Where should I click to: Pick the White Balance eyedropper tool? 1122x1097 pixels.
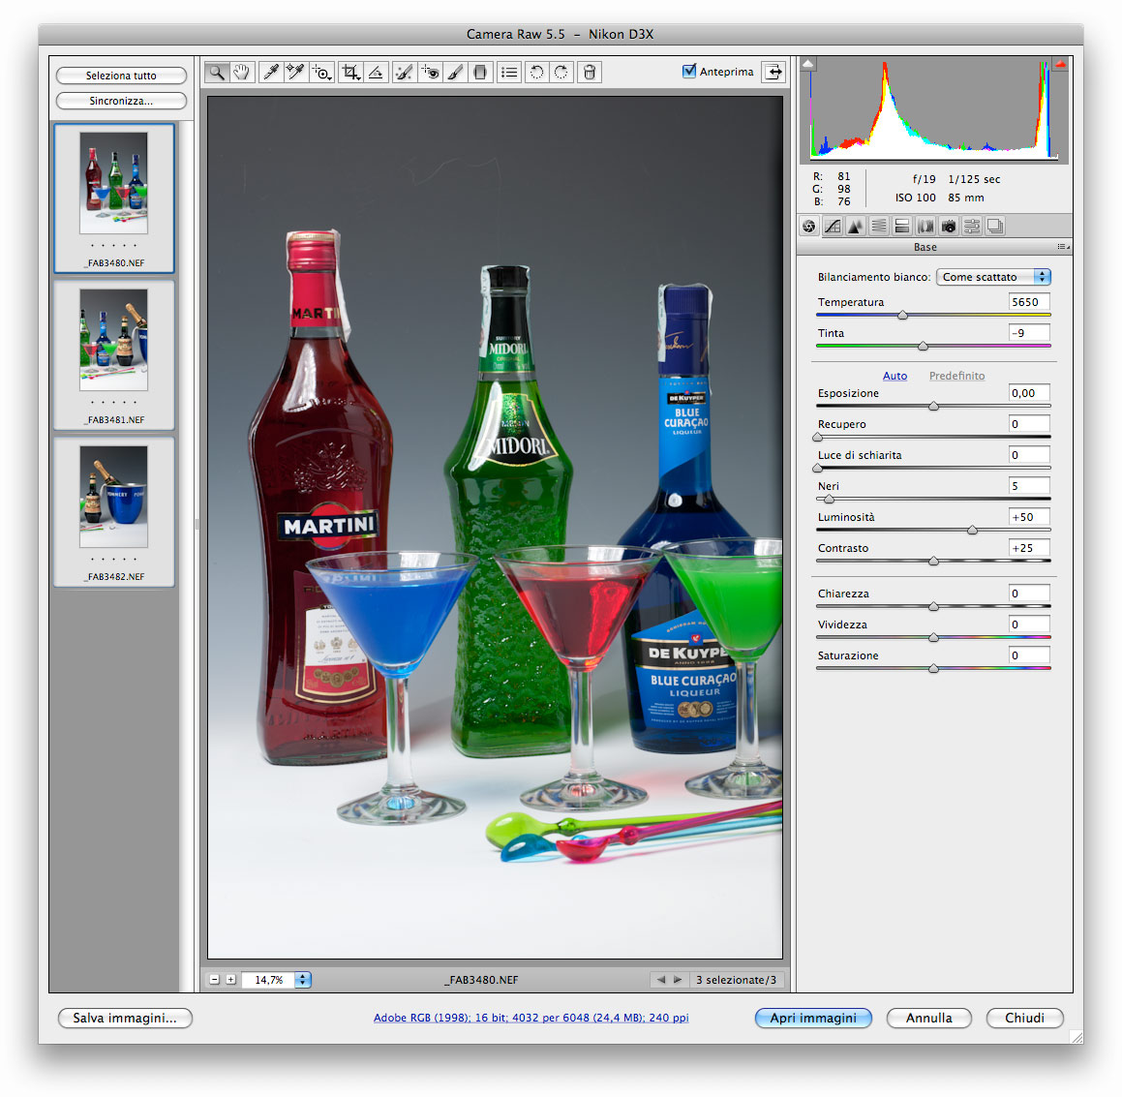pyautogui.click(x=271, y=72)
